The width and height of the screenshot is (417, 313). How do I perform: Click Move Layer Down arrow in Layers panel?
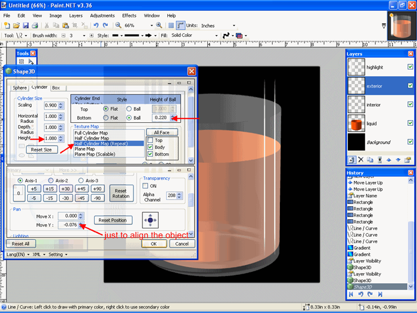pyautogui.click(x=398, y=160)
